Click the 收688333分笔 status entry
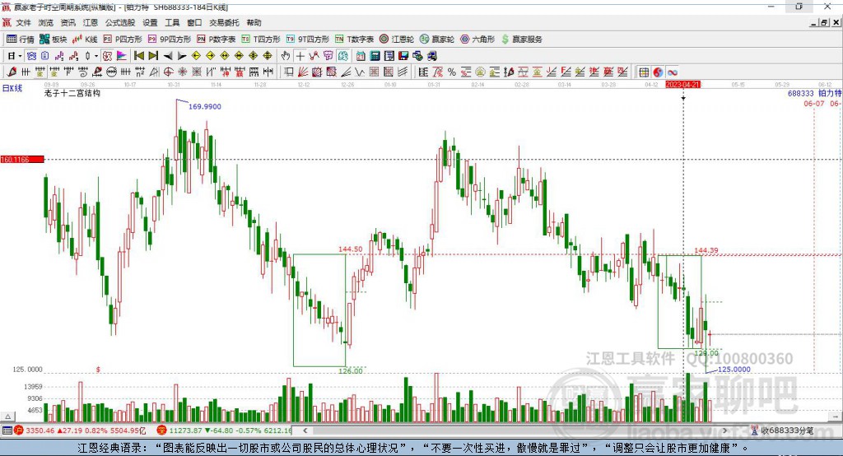This screenshot has height=456, width=843. (x=782, y=430)
